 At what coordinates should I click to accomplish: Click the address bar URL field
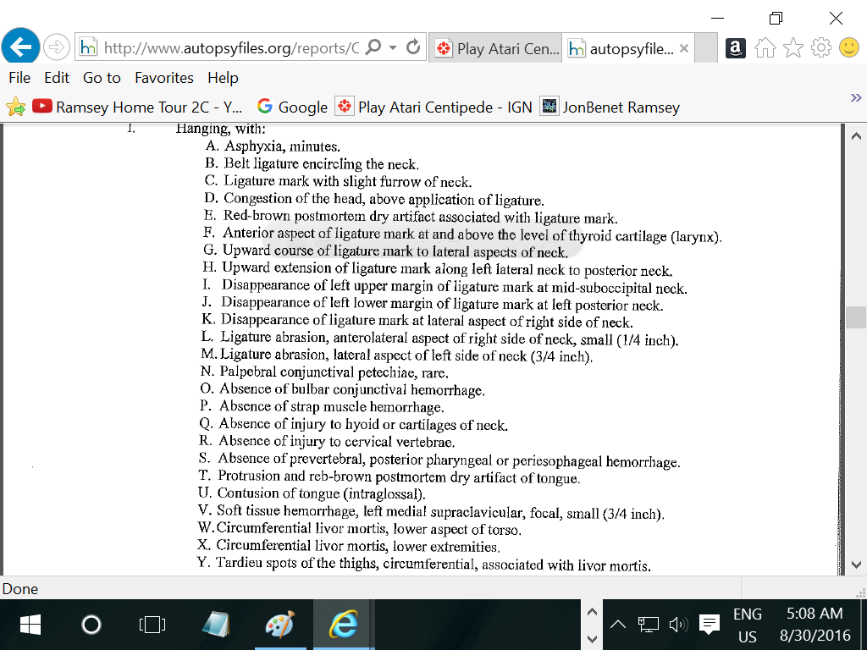pyautogui.click(x=229, y=48)
